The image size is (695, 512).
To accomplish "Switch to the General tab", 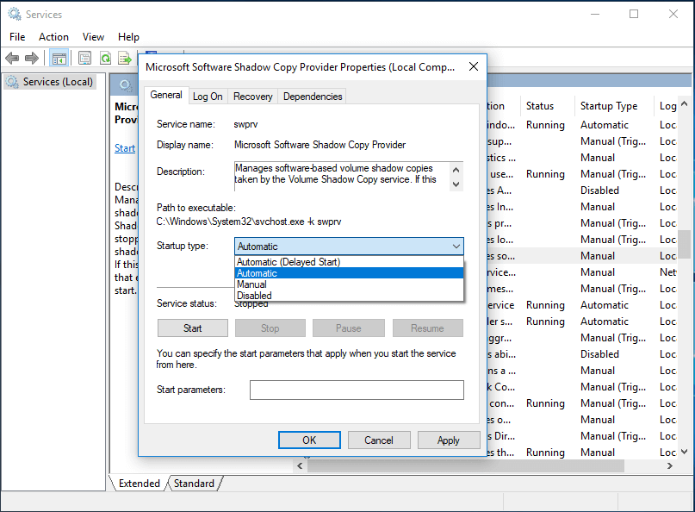I will pyautogui.click(x=166, y=95).
